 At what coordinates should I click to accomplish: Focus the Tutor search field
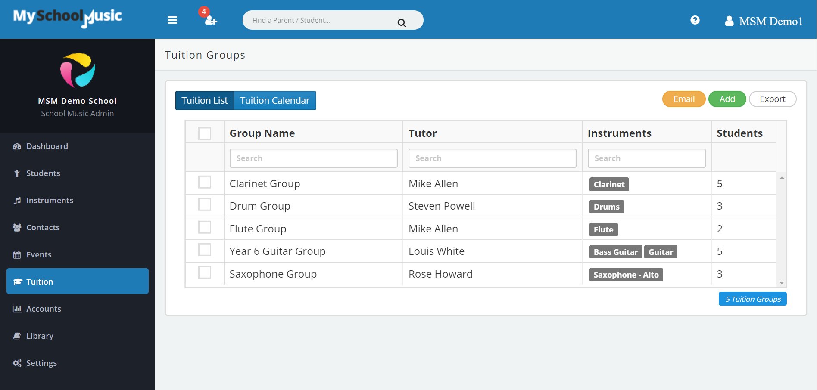point(493,158)
